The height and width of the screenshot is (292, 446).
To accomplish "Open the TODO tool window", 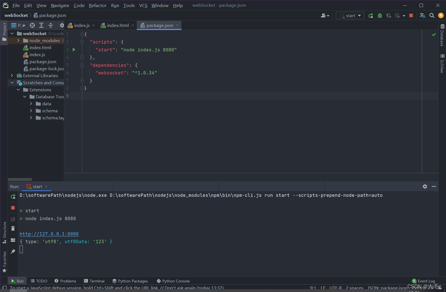I will click(x=39, y=281).
